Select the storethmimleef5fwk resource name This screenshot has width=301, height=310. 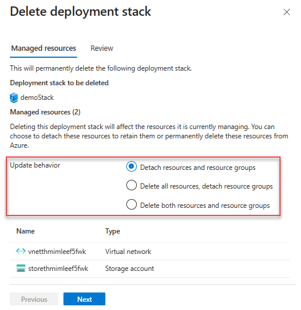point(58,269)
